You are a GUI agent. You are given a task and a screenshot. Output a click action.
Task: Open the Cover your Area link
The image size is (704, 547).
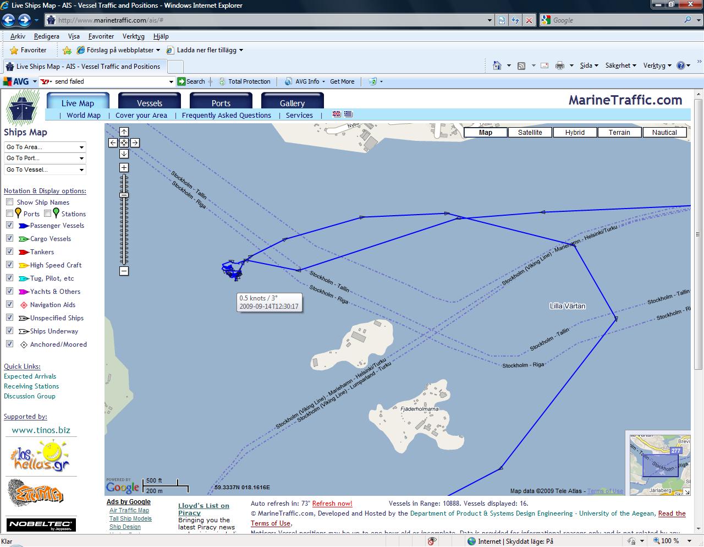141,115
